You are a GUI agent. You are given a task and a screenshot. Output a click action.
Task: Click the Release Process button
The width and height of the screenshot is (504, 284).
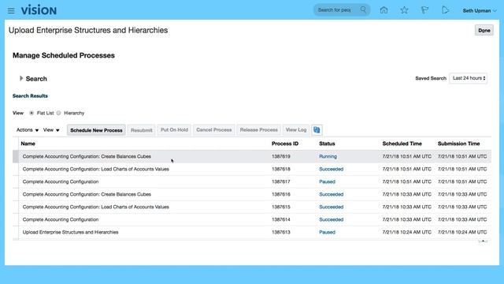point(259,129)
